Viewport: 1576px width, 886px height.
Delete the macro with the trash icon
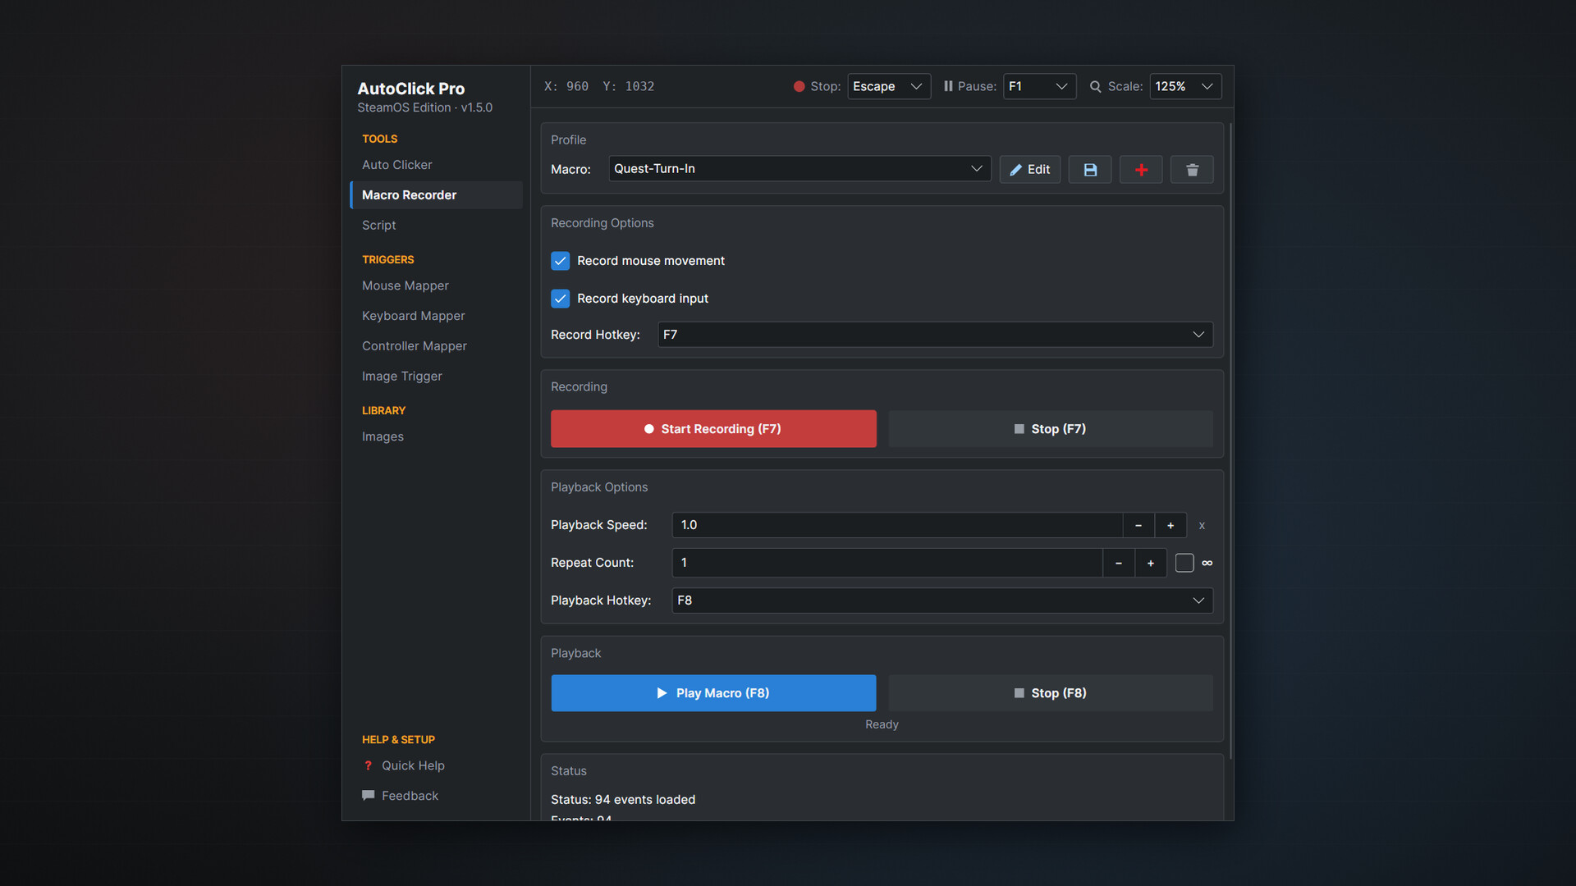(x=1192, y=170)
